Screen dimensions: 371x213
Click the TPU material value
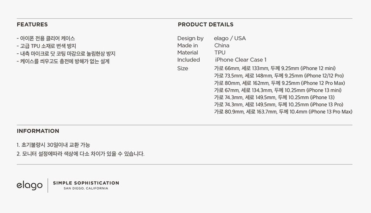[220, 53]
